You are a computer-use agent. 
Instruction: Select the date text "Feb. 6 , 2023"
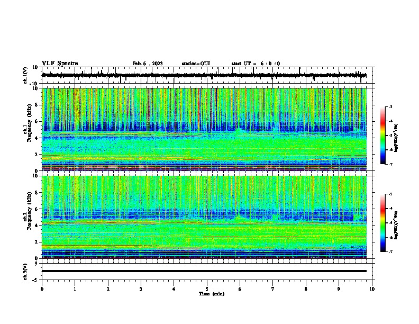(148, 64)
